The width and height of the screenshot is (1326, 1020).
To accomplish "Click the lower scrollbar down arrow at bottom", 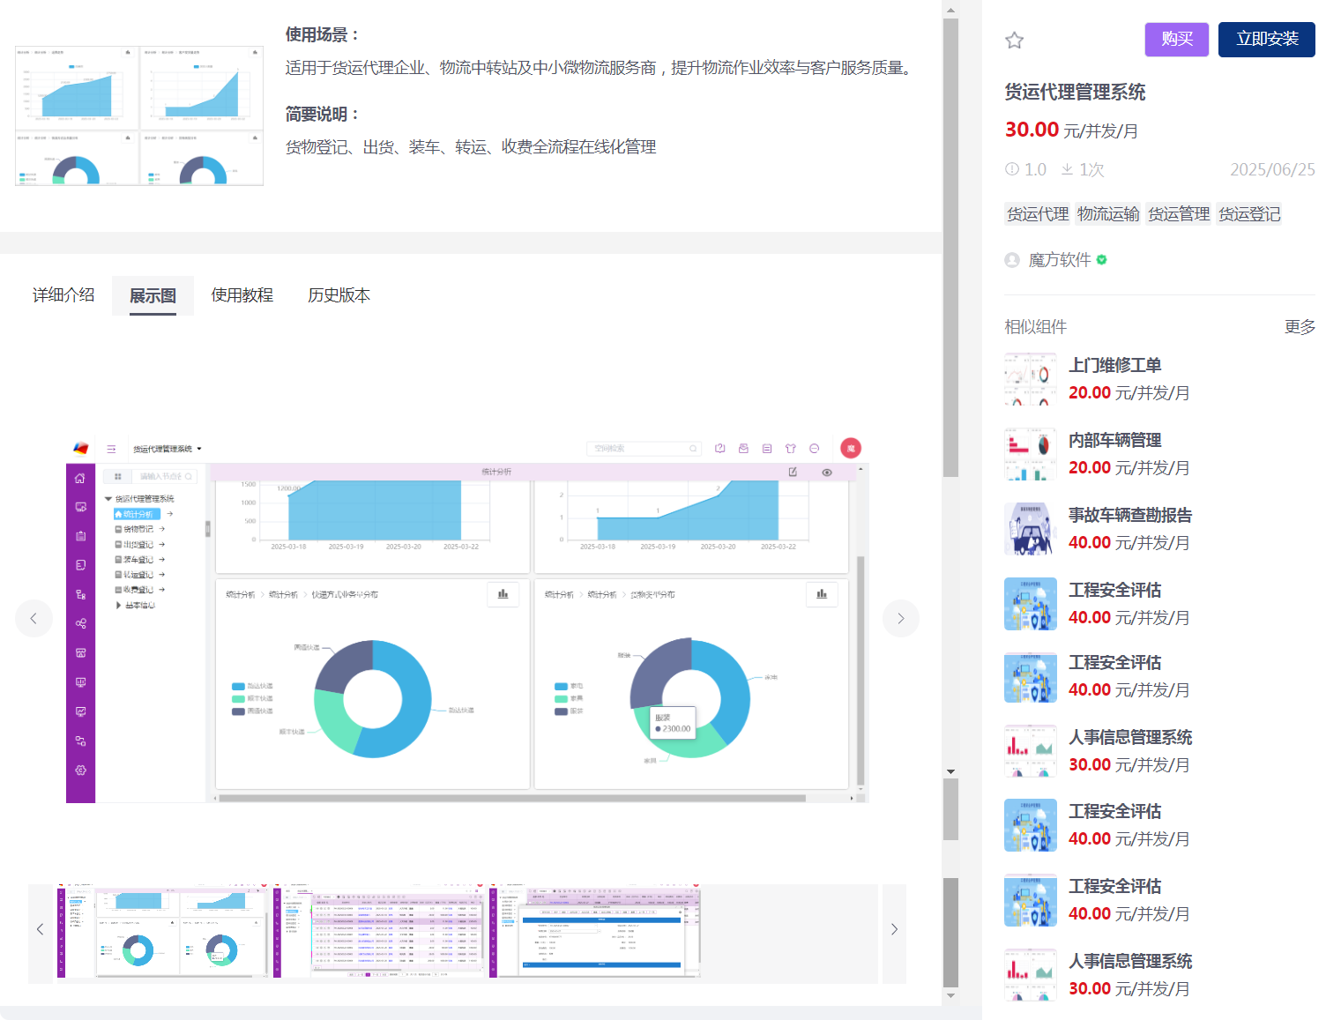I will tap(950, 996).
